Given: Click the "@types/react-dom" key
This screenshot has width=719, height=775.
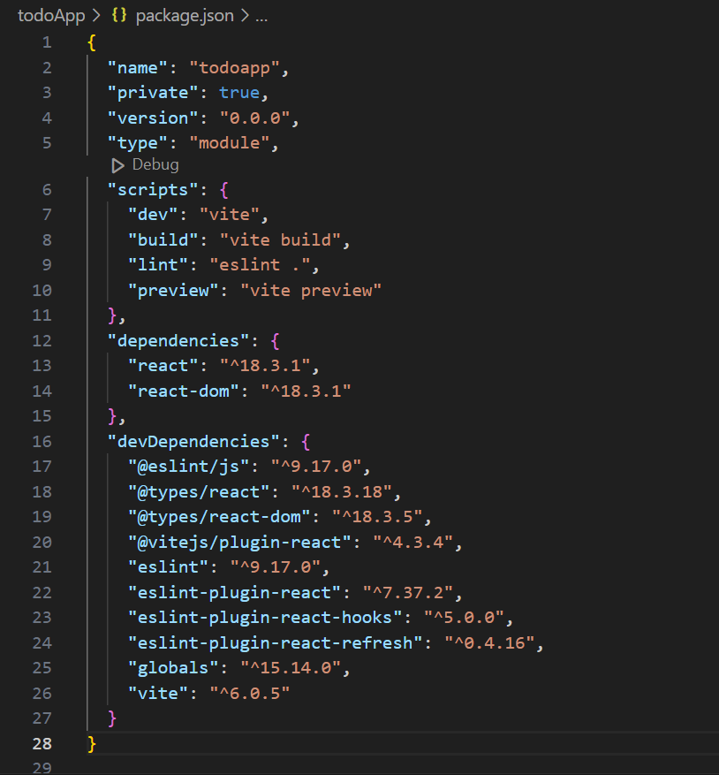Looking at the screenshot, I should pos(219,517).
